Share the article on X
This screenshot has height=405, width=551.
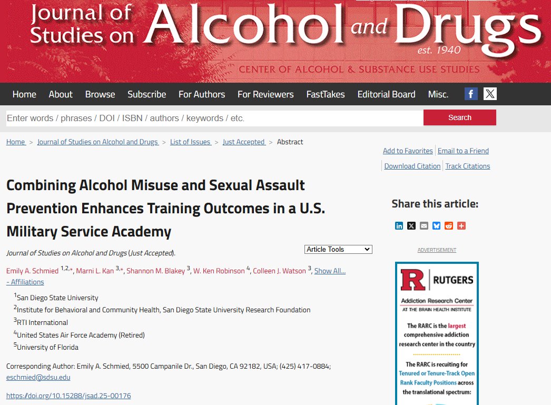click(x=411, y=225)
